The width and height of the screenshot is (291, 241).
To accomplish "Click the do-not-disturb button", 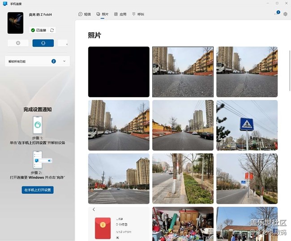I will [18, 43].
